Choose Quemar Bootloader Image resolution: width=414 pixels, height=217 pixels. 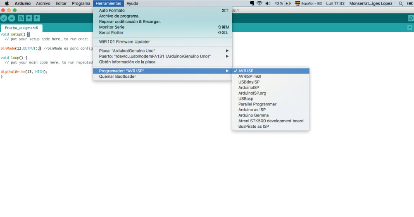(162, 76)
